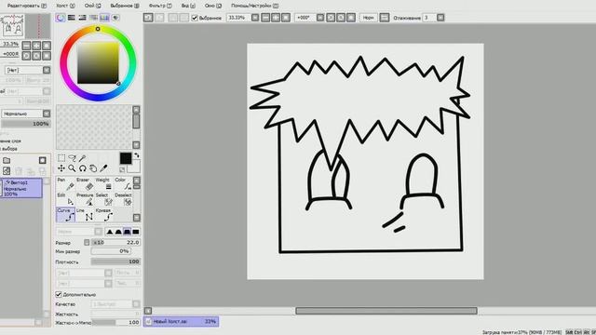Open the Слой menu
Screen dimensions: 596x335
[92, 6]
